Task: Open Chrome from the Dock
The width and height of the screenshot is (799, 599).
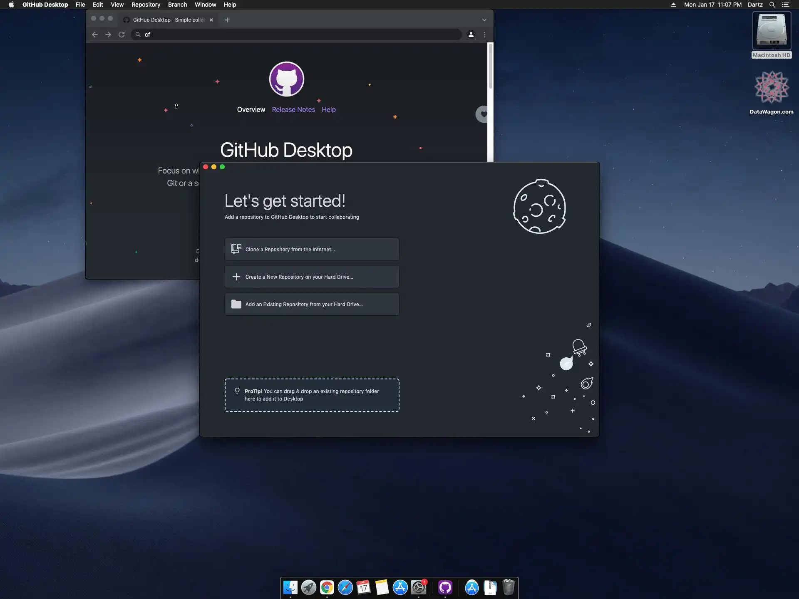Action: pyautogui.click(x=327, y=587)
